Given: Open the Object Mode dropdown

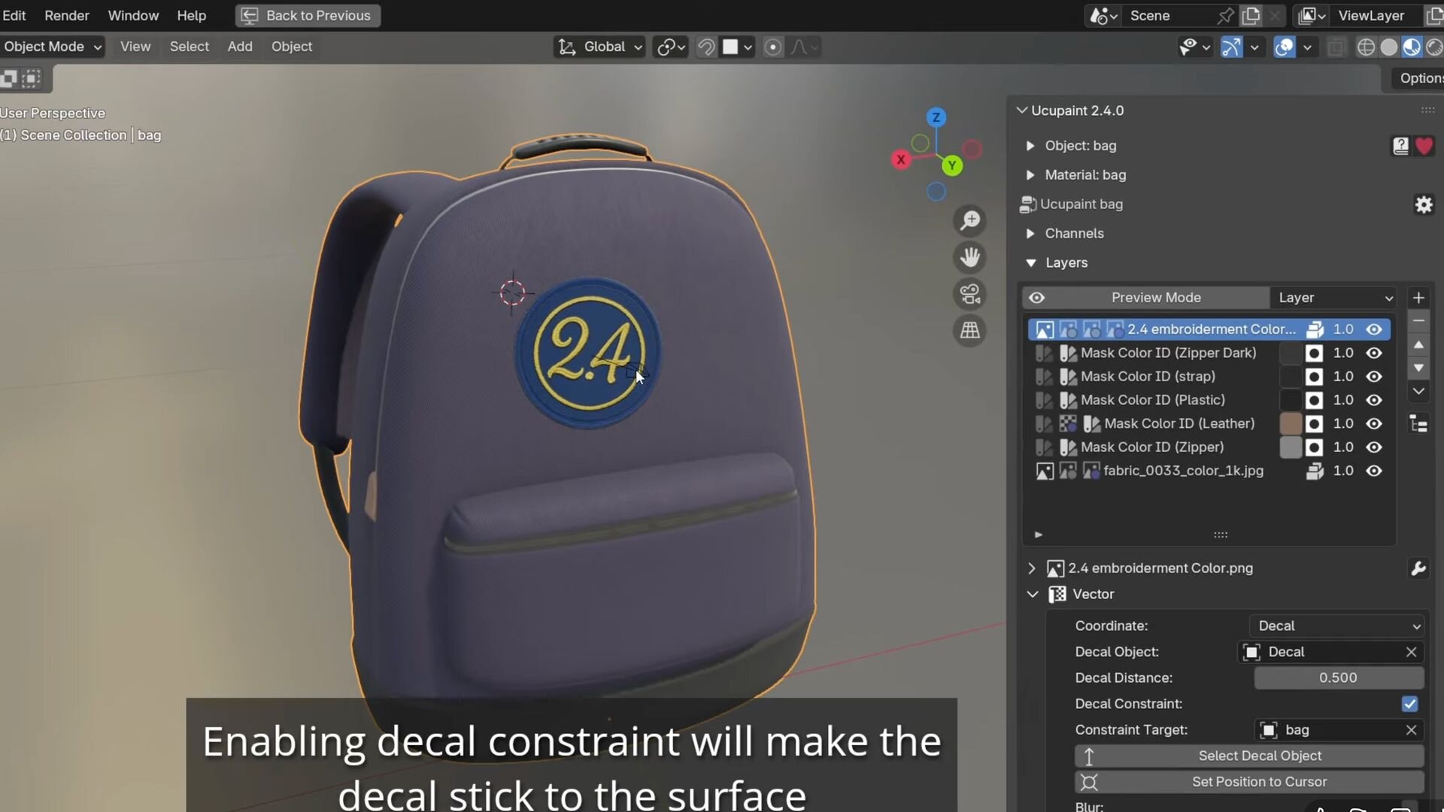Looking at the screenshot, I should (51, 47).
